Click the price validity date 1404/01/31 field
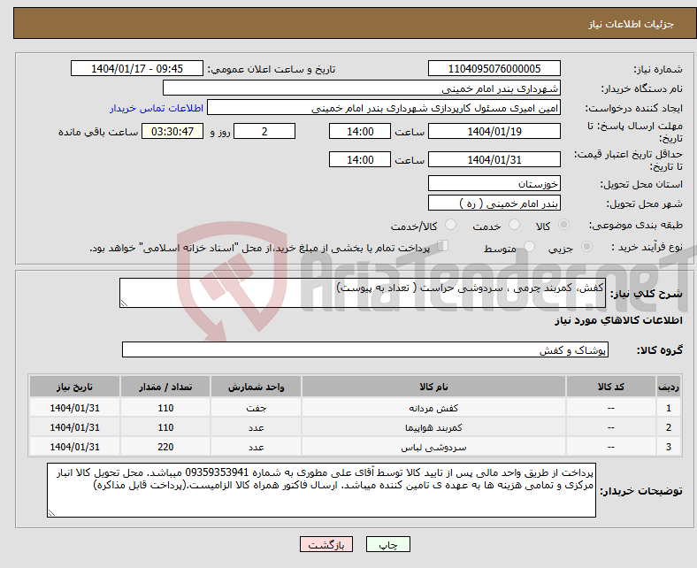The width and height of the screenshot is (697, 568). tap(494, 159)
